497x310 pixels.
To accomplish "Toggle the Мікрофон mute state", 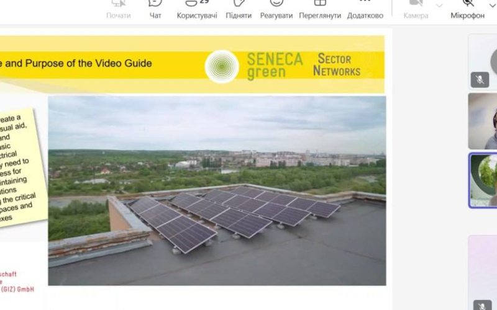I will click(x=468, y=9).
